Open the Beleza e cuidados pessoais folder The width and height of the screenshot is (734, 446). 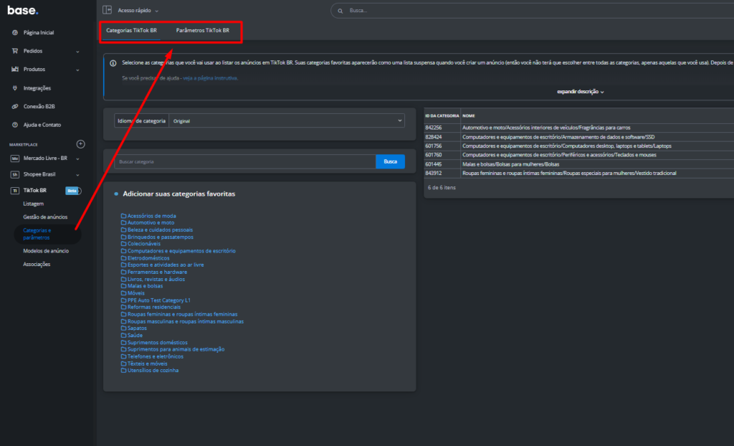(x=157, y=230)
